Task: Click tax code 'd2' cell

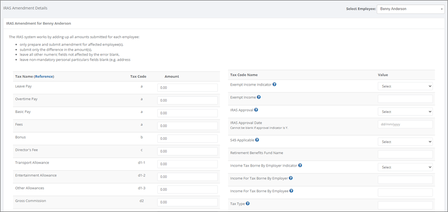Action: (142, 201)
